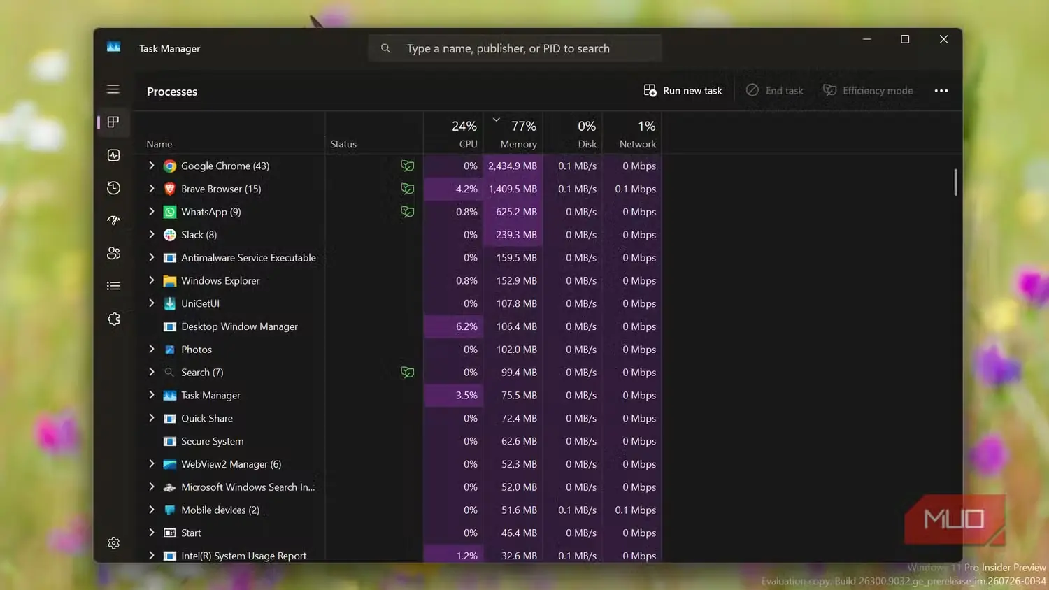Open the Performance sidebar icon

click(113, 155)
